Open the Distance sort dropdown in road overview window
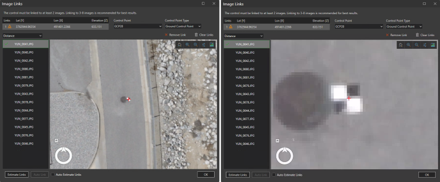 pyautogui.click(x=22, y=36)
